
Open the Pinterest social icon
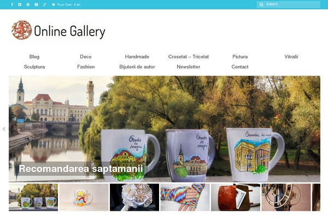point(28,4)
